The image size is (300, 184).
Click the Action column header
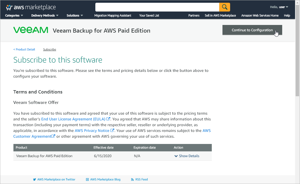click(x=179, y=148)
